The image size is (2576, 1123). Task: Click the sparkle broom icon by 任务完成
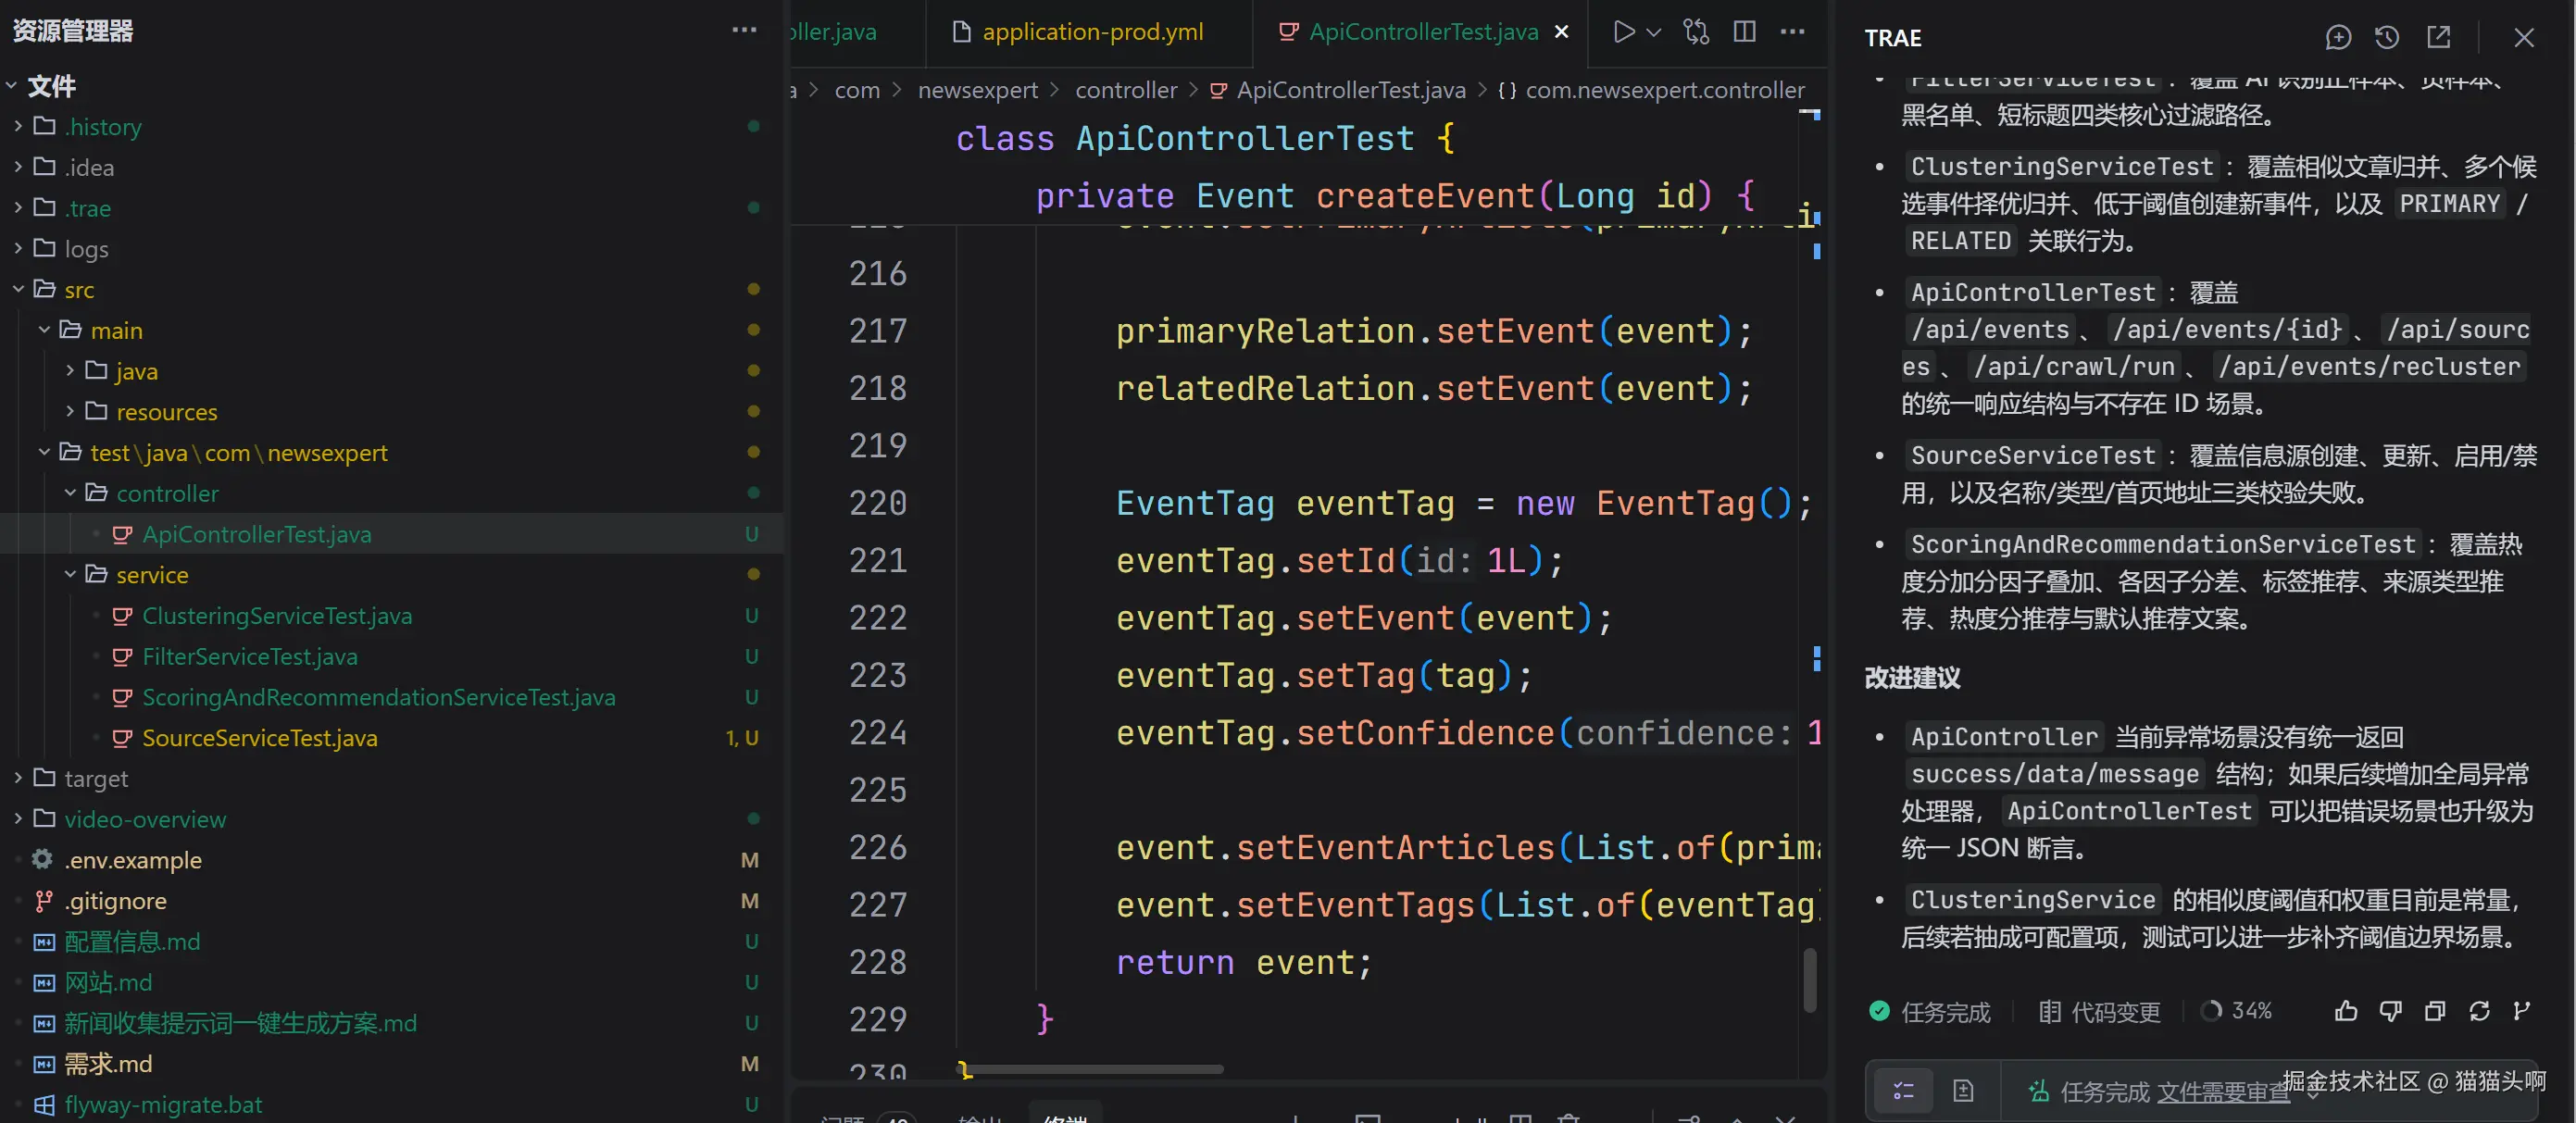[2038, 1091]
